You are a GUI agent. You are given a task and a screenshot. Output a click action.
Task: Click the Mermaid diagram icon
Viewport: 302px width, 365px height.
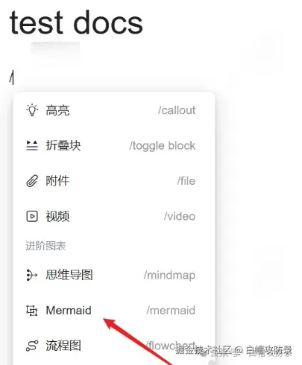tap(32, 311)
